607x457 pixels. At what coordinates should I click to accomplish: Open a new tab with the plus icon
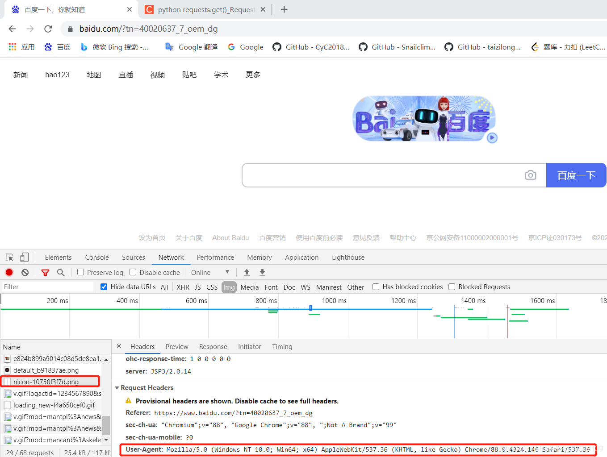click(284, 9)
